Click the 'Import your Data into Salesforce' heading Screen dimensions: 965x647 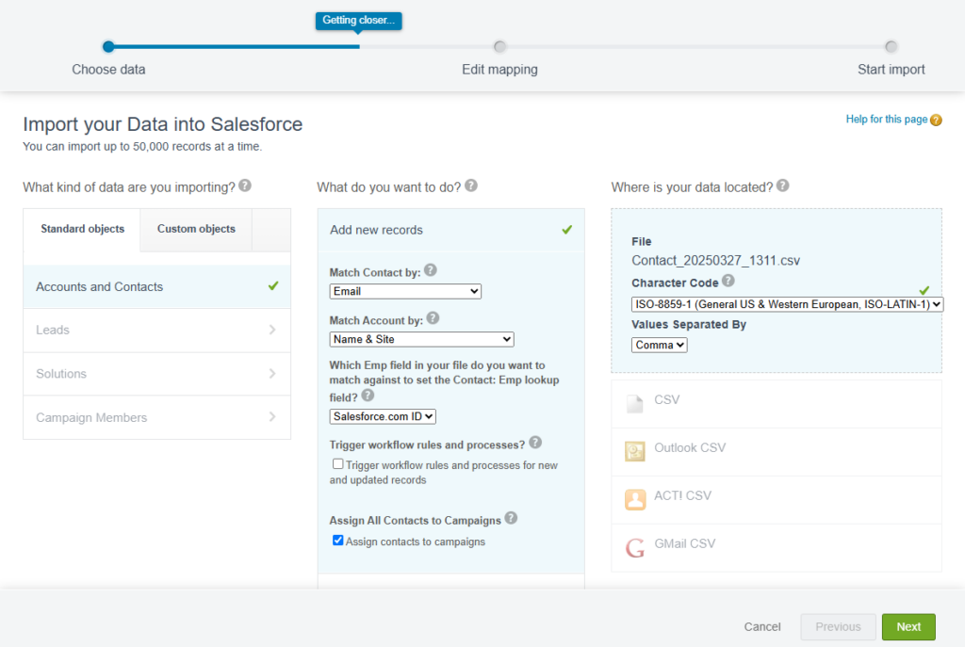[162, 124]
